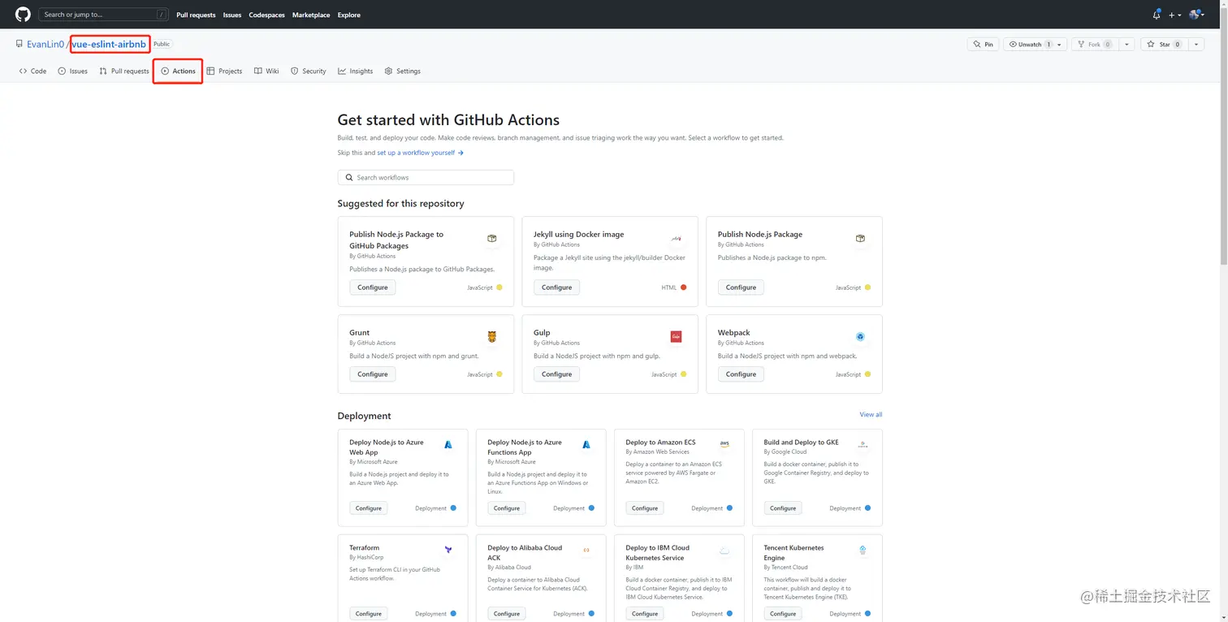This screenshot has height=622, width=1228.
Task: Click the Webpack workflow logo icon
Action: coord(860,337)
